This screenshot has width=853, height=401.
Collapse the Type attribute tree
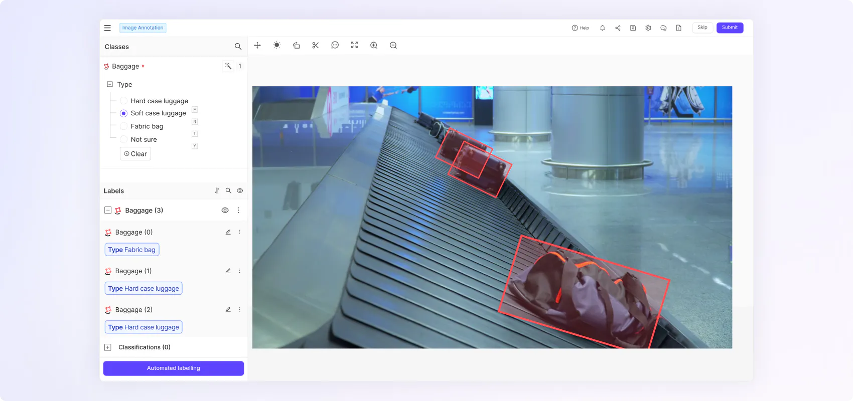(x=110, y=84)
